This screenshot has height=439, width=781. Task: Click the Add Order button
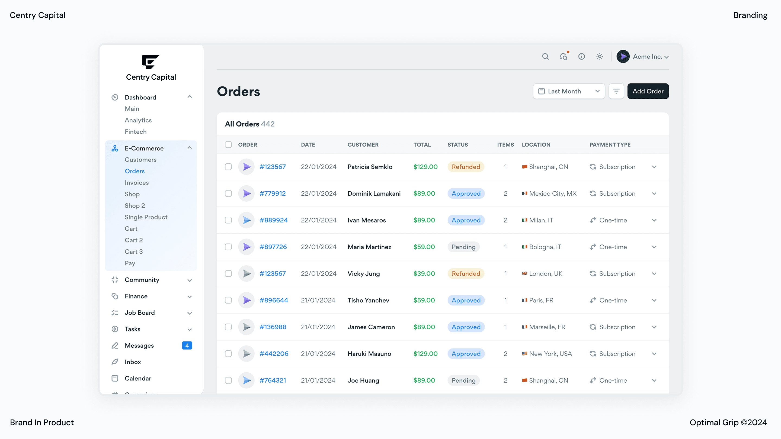(648, 91)
